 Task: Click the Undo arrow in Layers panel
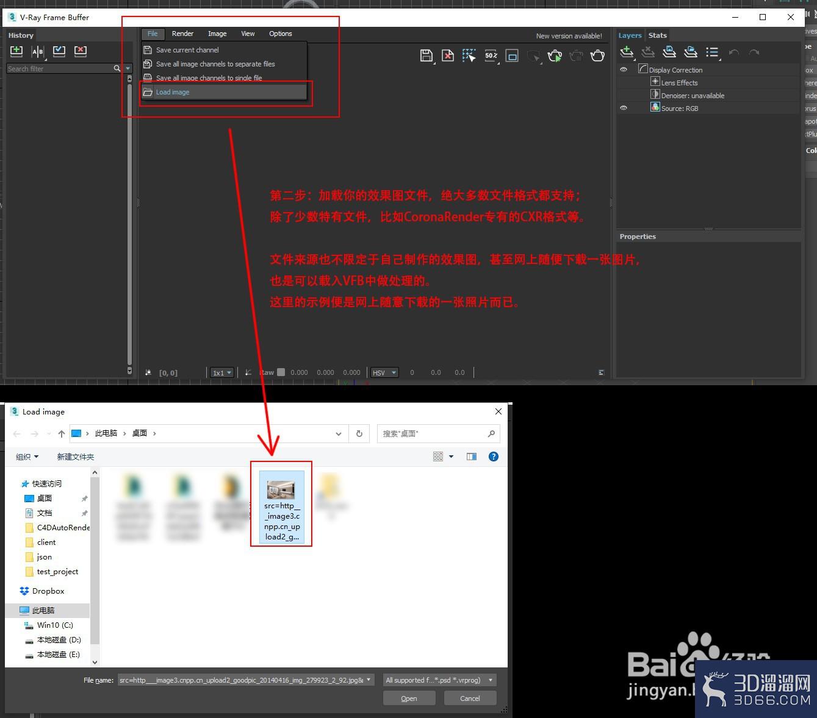point(734,52)
